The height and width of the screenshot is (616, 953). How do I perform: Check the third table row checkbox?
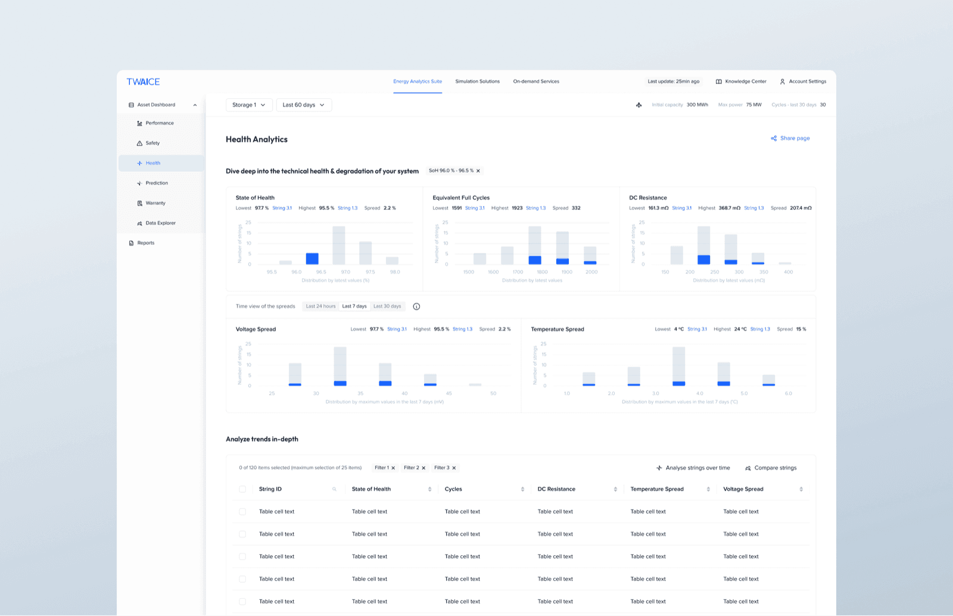(242, 556)
